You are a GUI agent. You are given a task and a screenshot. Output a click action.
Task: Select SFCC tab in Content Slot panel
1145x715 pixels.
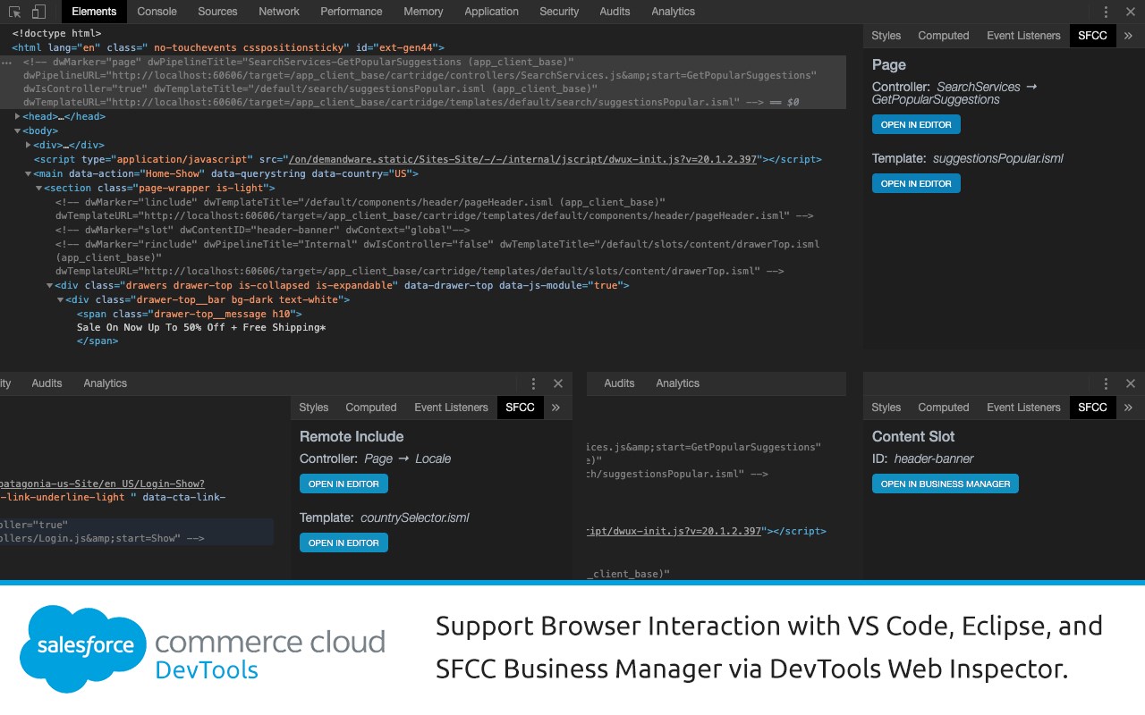pos(1092,408)
